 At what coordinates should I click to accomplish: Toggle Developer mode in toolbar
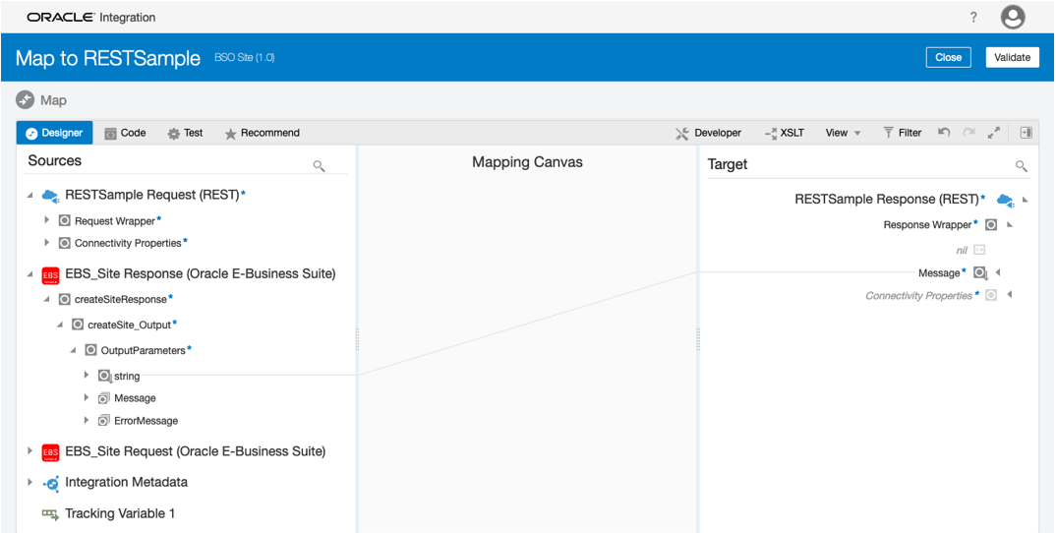pos(709,133)
